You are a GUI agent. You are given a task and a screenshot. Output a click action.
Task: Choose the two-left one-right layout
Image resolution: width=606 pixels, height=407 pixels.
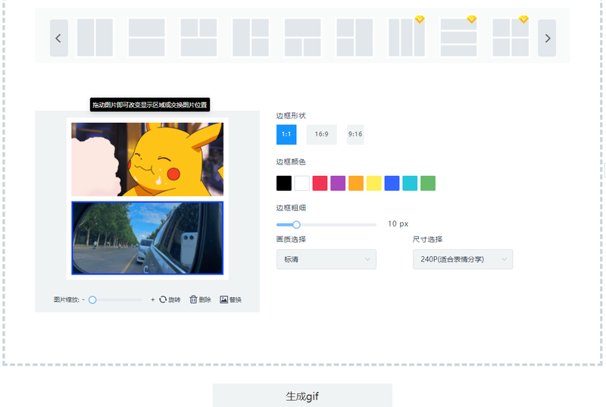point(355,37)
